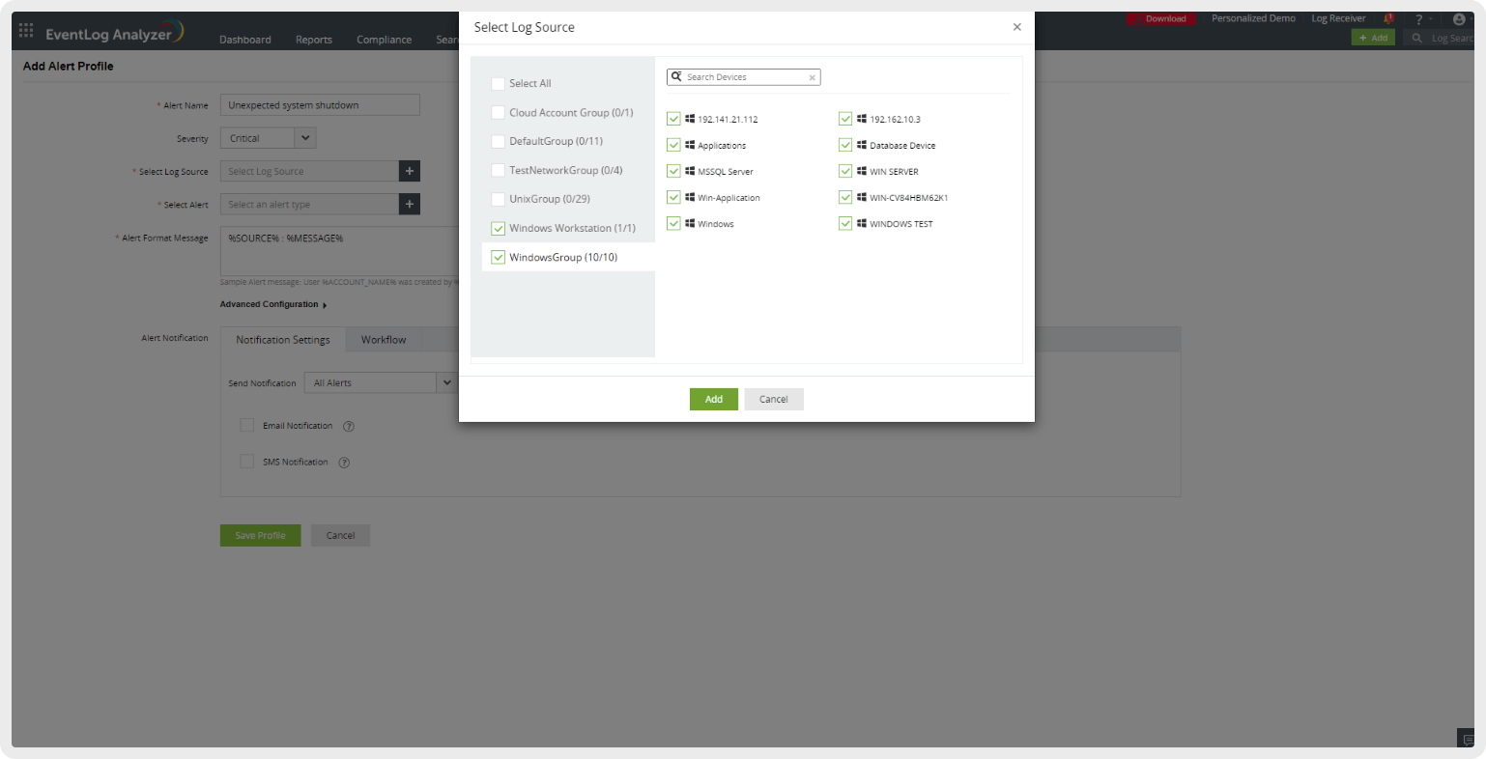This screenshot has width=1486, height=759.
Task: Click the EventLog Analyzer logo
Action: click(115, 33)
